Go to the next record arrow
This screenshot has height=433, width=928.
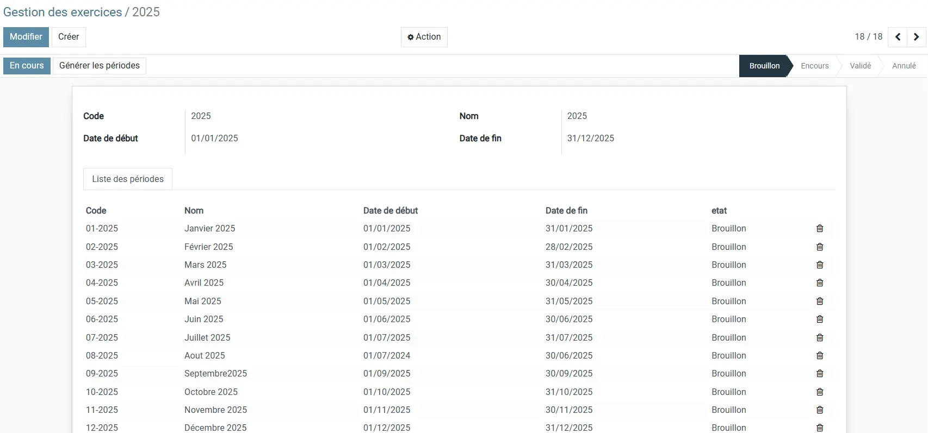(917, 37)
